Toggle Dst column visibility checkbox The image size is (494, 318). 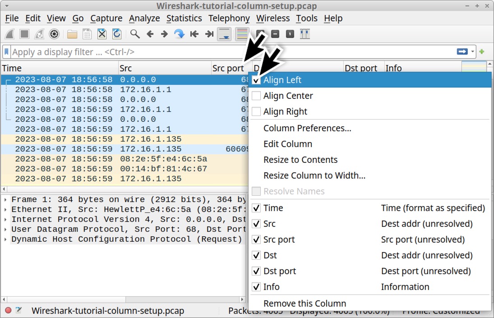pos(256,255)
